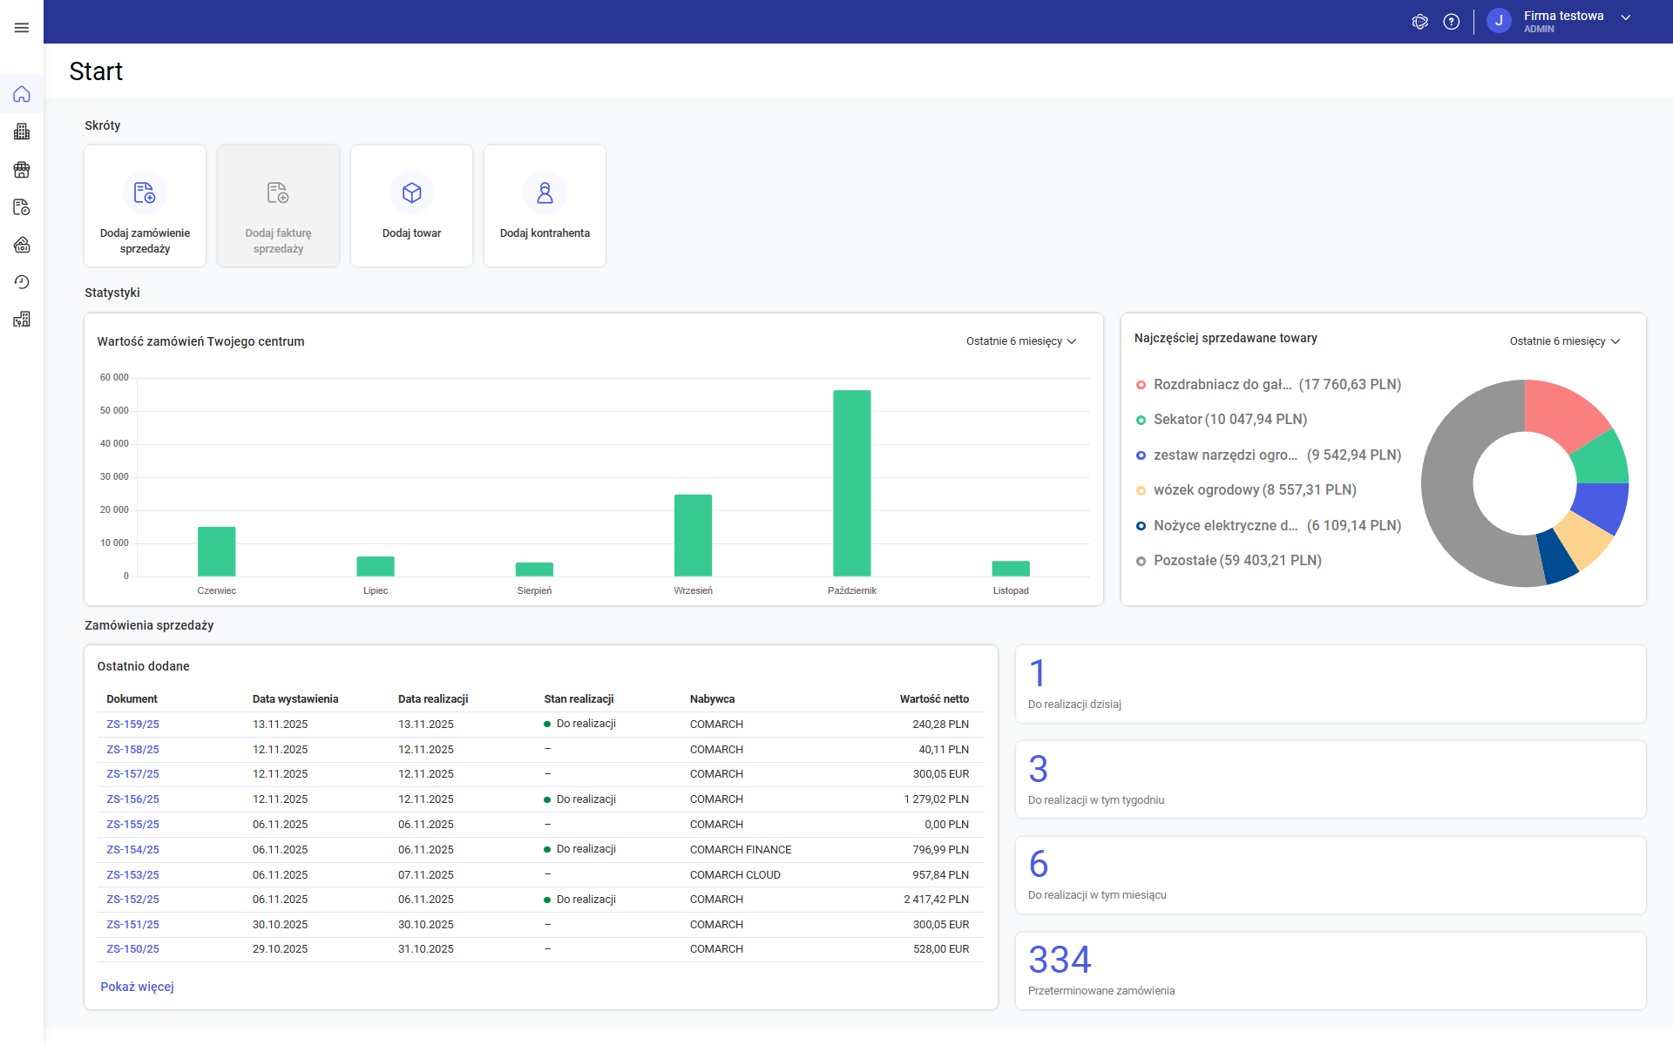This screenshot has height=1045, width=1673.
Task: Click the support chat icon in header
Action: (1419, 22)
